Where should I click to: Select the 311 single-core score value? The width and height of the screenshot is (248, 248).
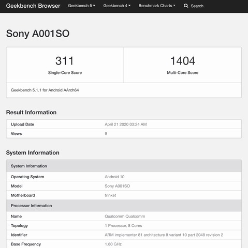click(65, 61)
